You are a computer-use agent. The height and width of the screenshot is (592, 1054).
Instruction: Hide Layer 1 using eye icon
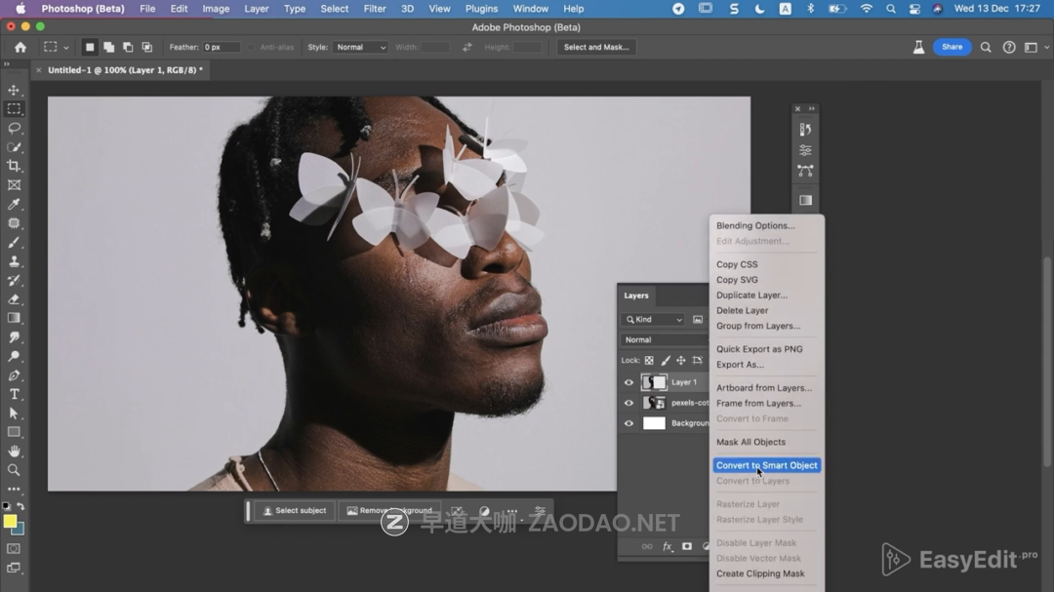click(628, 382)
